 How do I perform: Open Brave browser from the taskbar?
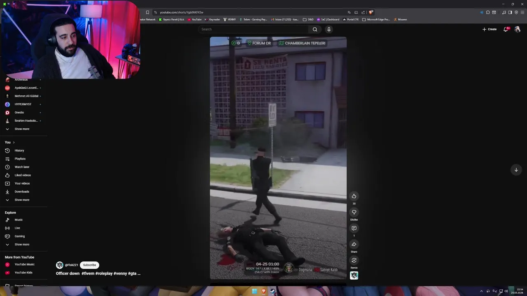coord(263,291)
